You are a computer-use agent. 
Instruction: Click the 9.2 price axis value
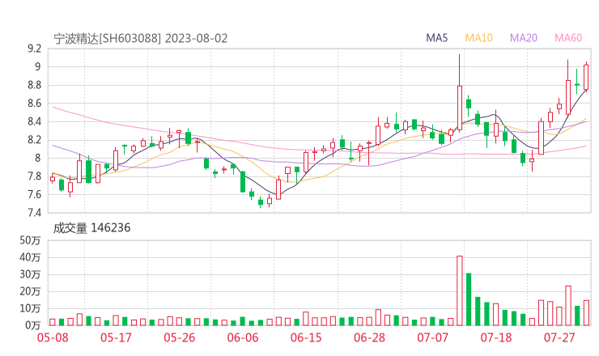click(x=34, y=49)
